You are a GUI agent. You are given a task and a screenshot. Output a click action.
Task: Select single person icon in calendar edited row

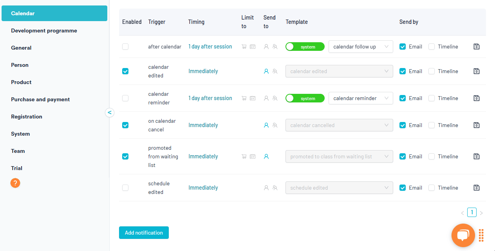266,71
